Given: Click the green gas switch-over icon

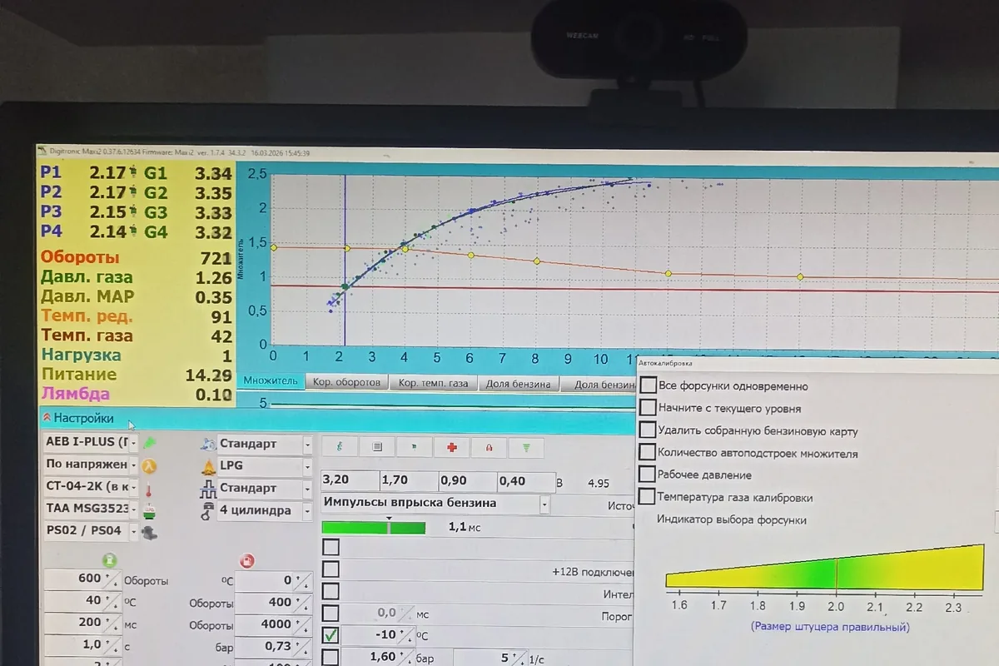Looking at the screenshot, I should 109,560.
